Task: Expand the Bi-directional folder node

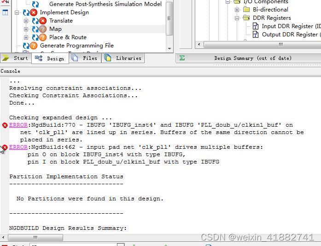Action: coord(237,10)
